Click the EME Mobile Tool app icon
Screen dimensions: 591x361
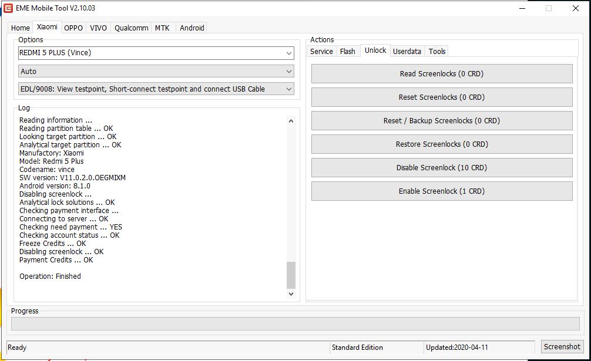[x=8, y=8]
